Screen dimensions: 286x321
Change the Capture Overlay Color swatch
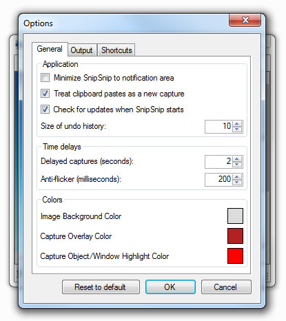click(235, 236)
